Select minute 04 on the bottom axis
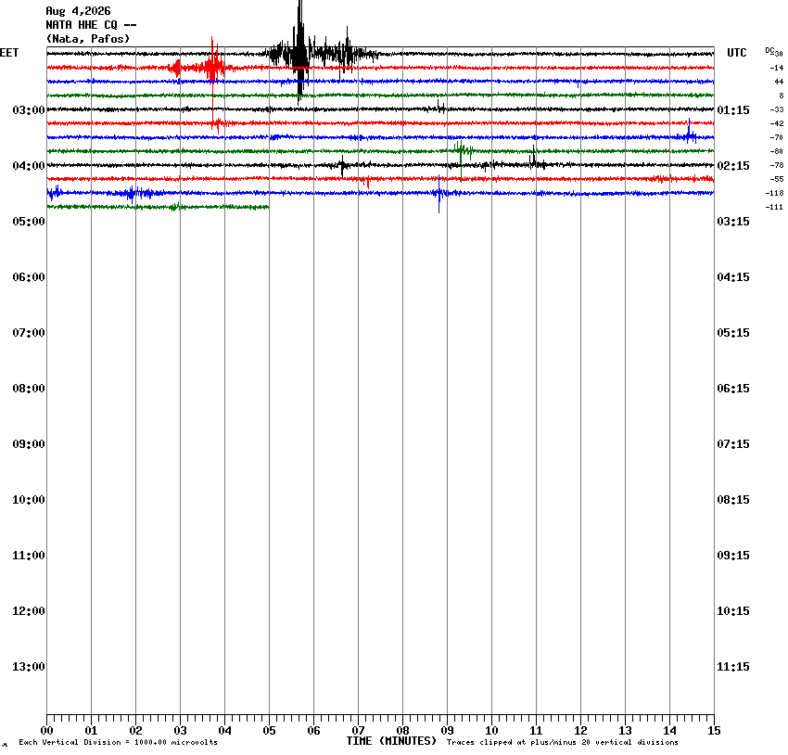788x755 pixels. 224,731
